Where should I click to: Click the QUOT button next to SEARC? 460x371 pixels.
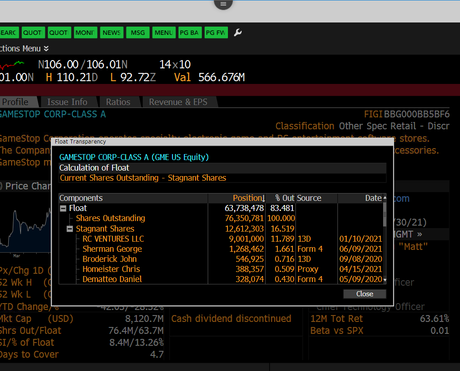tap(33, 33)
